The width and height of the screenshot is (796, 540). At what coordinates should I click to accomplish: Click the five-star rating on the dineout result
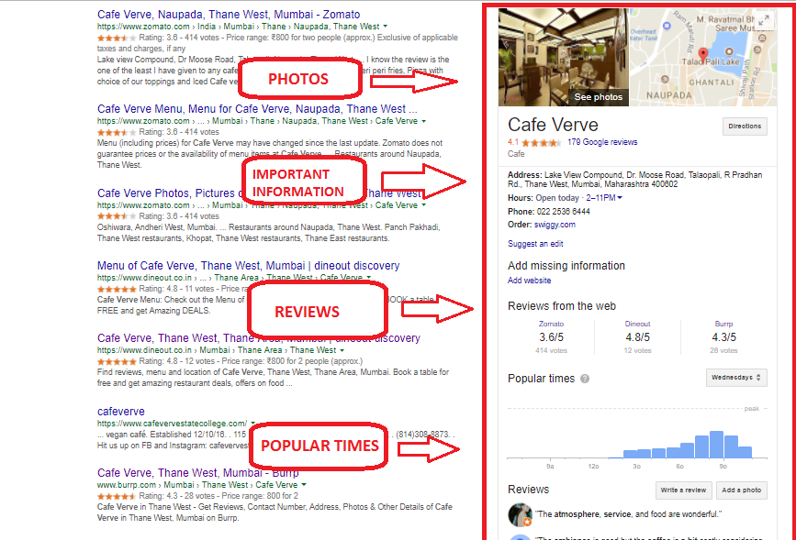point(118,288)
